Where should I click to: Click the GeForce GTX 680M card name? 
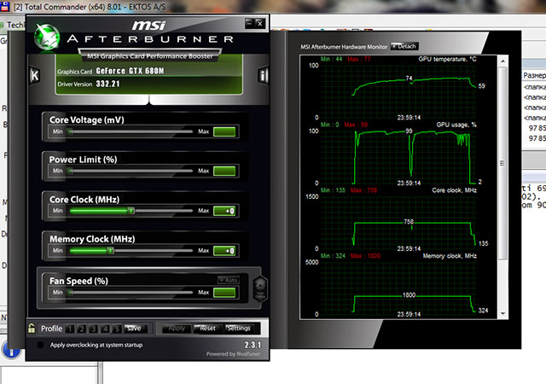click(130, 71)
